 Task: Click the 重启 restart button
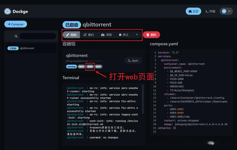(89, 35)
